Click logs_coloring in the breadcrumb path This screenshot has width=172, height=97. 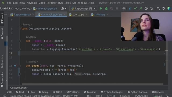22,8
